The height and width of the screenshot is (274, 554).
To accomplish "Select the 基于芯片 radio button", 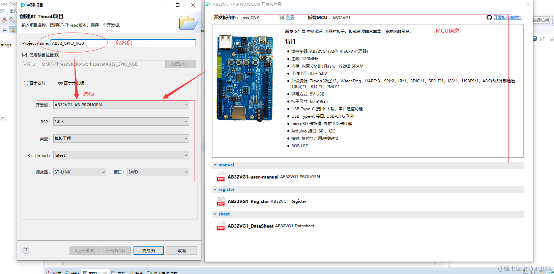I will pyautogui.click(x=26, y=83).
